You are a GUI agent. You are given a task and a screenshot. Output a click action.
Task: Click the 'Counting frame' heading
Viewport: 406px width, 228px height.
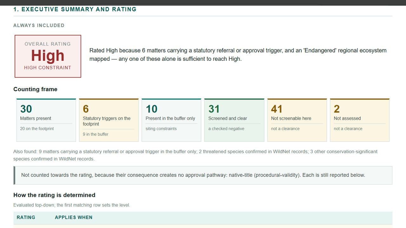35,89
